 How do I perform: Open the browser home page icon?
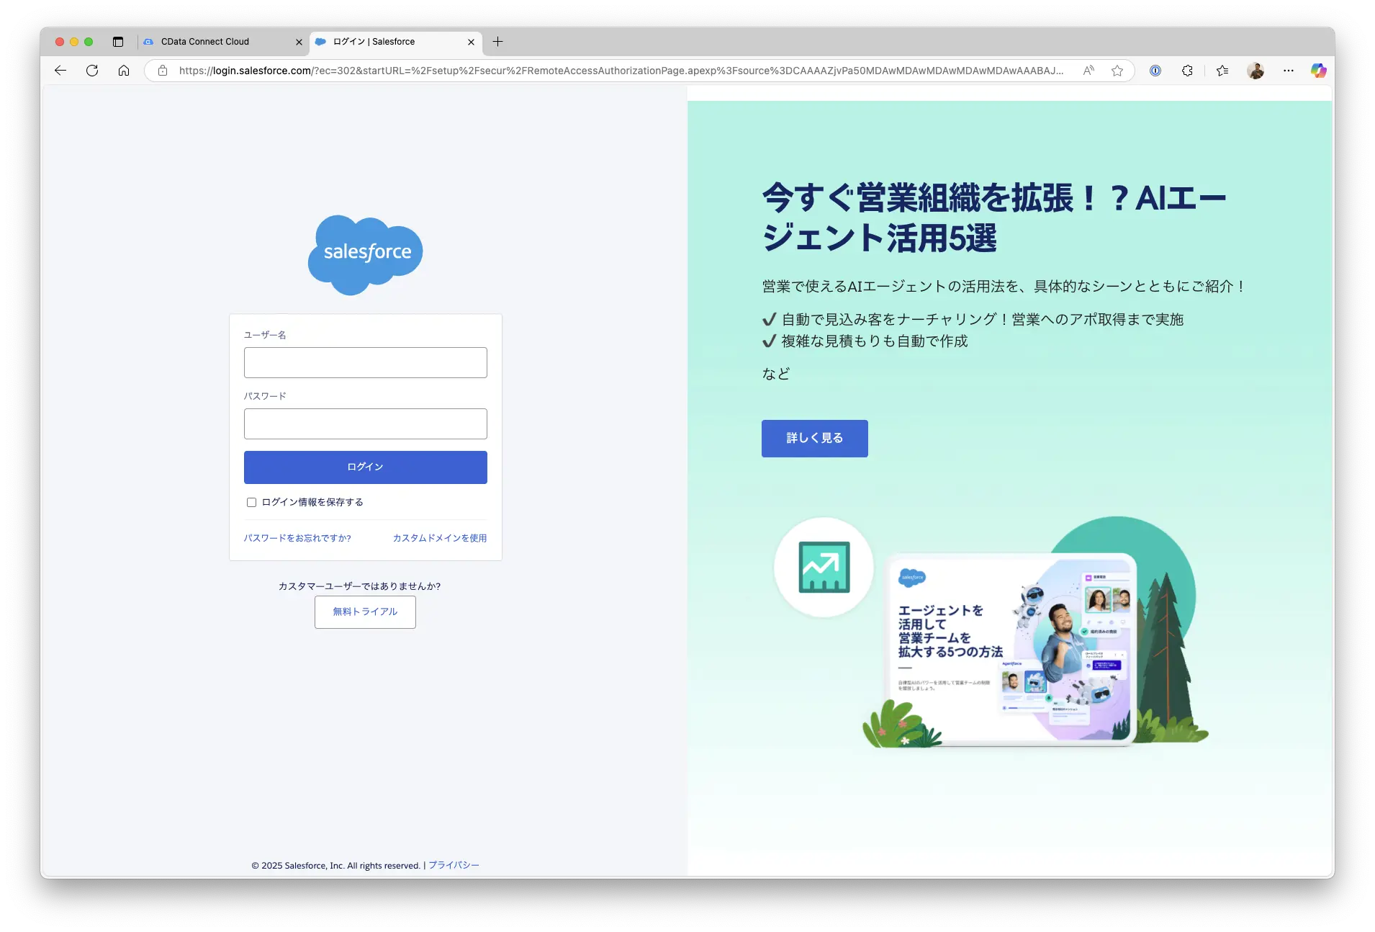(x=124, y=71)
